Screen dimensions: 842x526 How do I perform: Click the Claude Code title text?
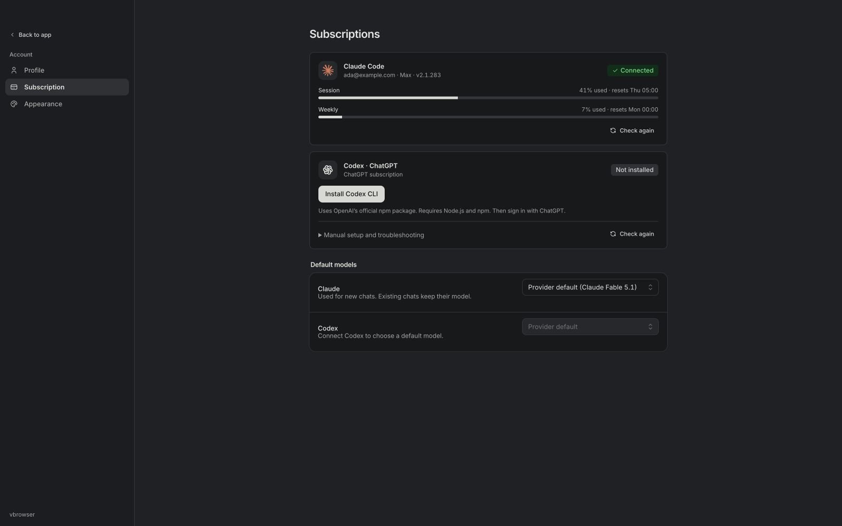[x=364, y=66]
